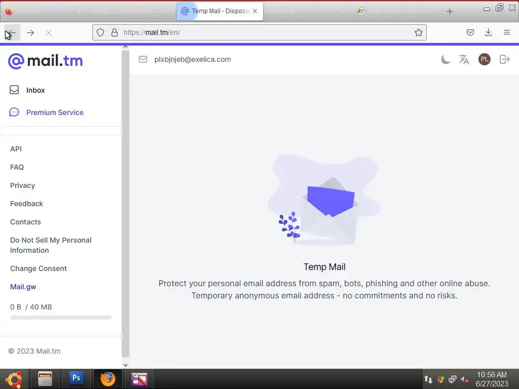Open a new tab with the plus button
The image size is (519, 389).
click(450, 12)
